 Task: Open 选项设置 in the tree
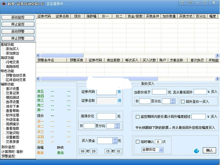[12, 102]
